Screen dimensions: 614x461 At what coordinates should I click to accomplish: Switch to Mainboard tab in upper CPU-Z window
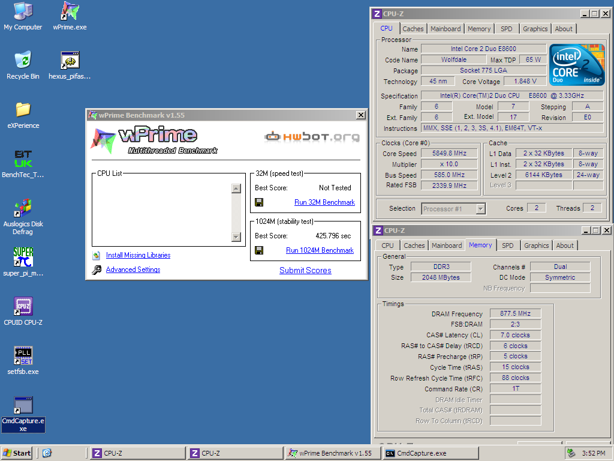(446, 29)
